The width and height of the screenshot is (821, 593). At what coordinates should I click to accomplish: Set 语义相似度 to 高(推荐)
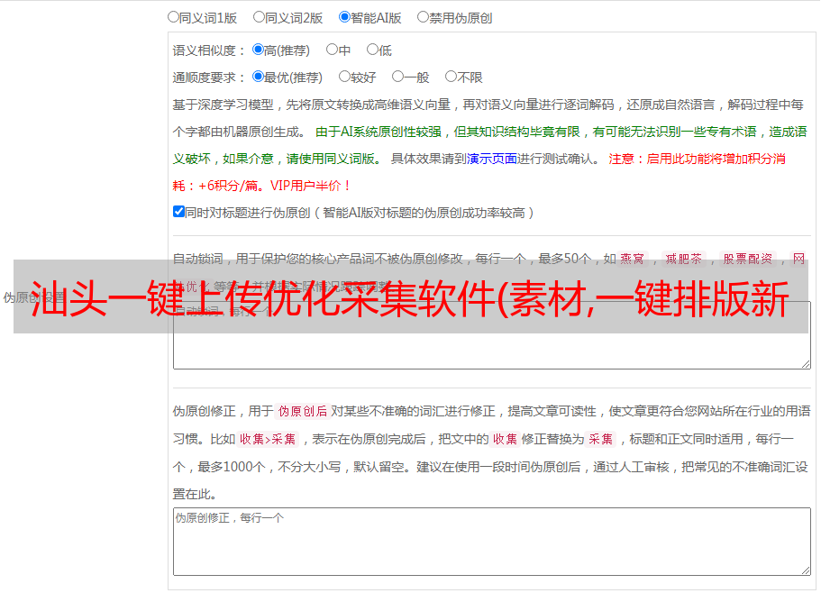pos(258,50)
